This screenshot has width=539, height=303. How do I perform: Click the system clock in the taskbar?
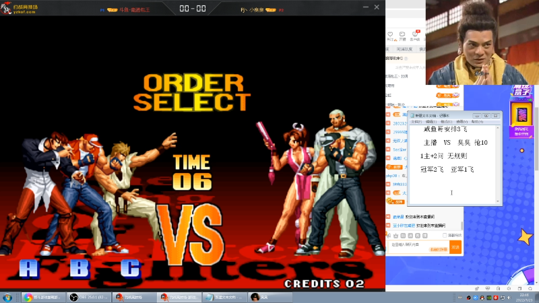[x=524, y=298]
